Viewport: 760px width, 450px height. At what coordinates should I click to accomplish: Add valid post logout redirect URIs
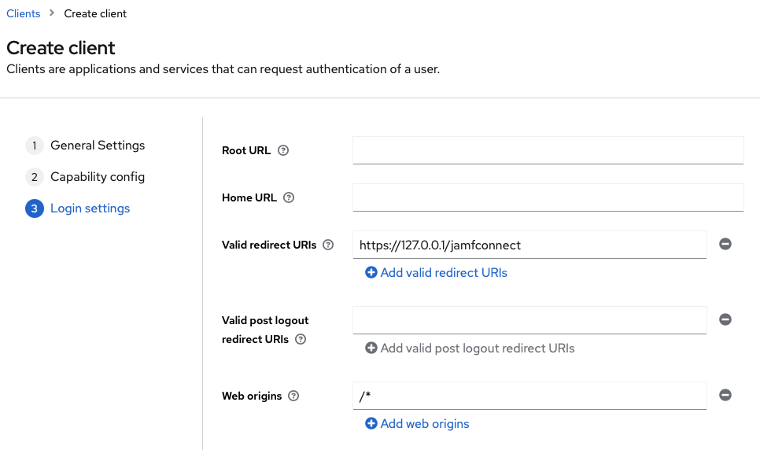(x=470, y=349)
